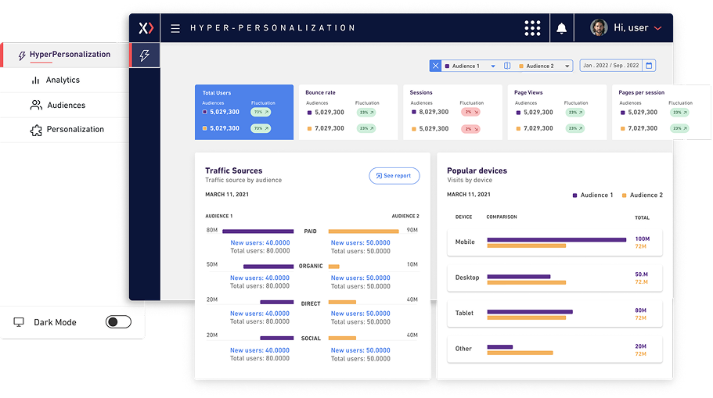Click the app launcher grid icon
The height and width of the screenshot is (398, 713).
pos(532,28)
